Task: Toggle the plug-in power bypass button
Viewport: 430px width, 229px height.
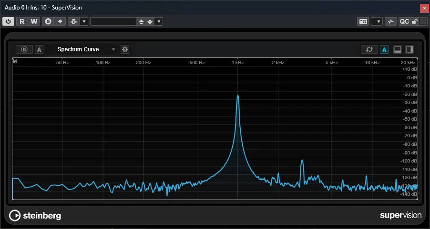Action: click(8, 21)
